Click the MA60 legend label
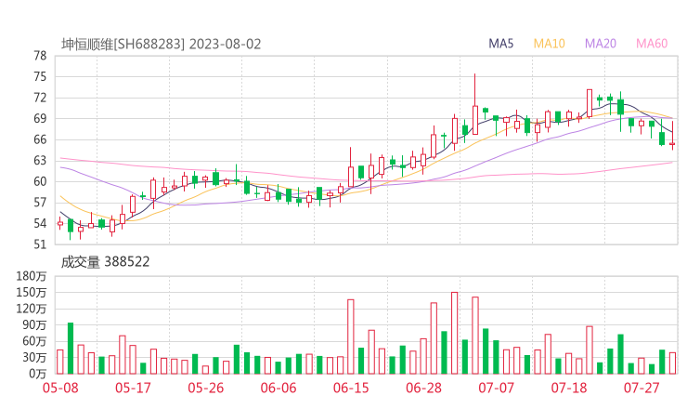The height and width of the screenshot is (409, 687). (652, 44)
